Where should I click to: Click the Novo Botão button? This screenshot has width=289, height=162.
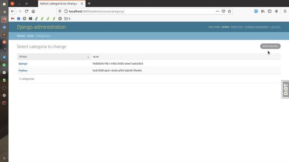tap(270, 46)
